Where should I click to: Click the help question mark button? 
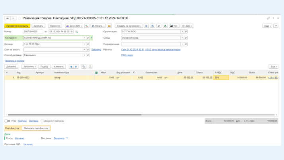coord(276,26)
